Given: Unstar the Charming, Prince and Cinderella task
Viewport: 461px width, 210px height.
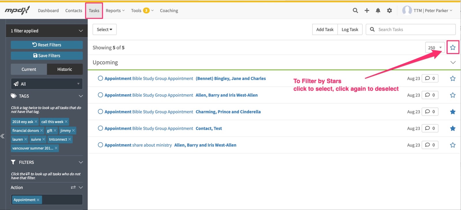Looking at the screenshot, I should point(453,112).
